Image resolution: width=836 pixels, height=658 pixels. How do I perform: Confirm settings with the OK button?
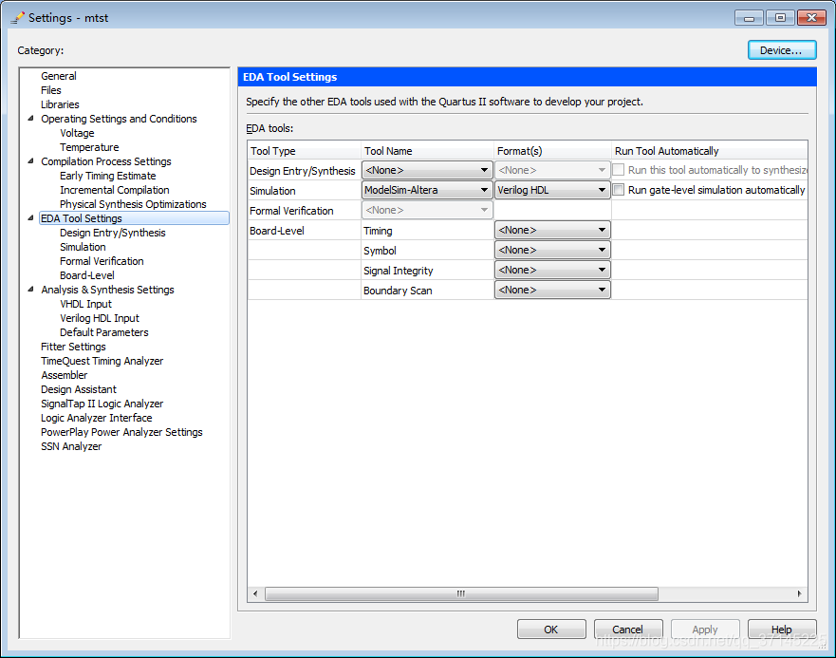coord(551,630)
